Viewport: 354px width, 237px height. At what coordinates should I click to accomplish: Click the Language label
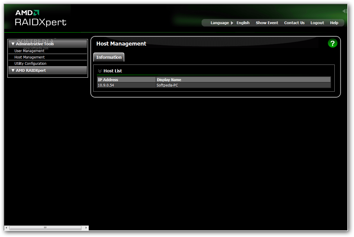point(220,23)
